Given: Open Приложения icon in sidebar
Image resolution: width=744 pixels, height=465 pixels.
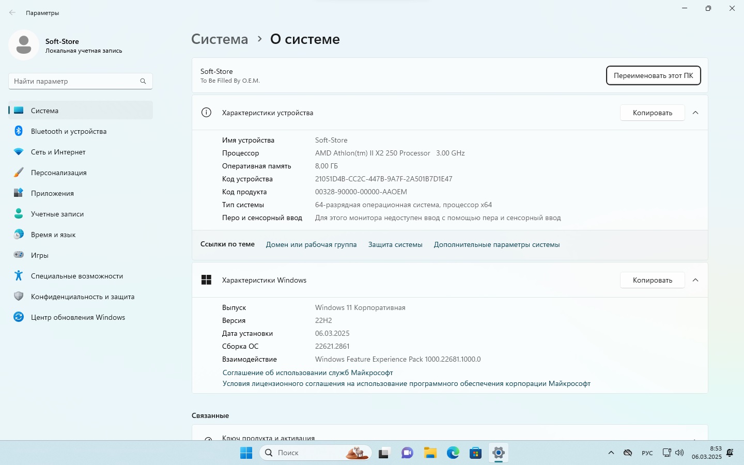Looking at the screenshot, I should pos(19,193).
